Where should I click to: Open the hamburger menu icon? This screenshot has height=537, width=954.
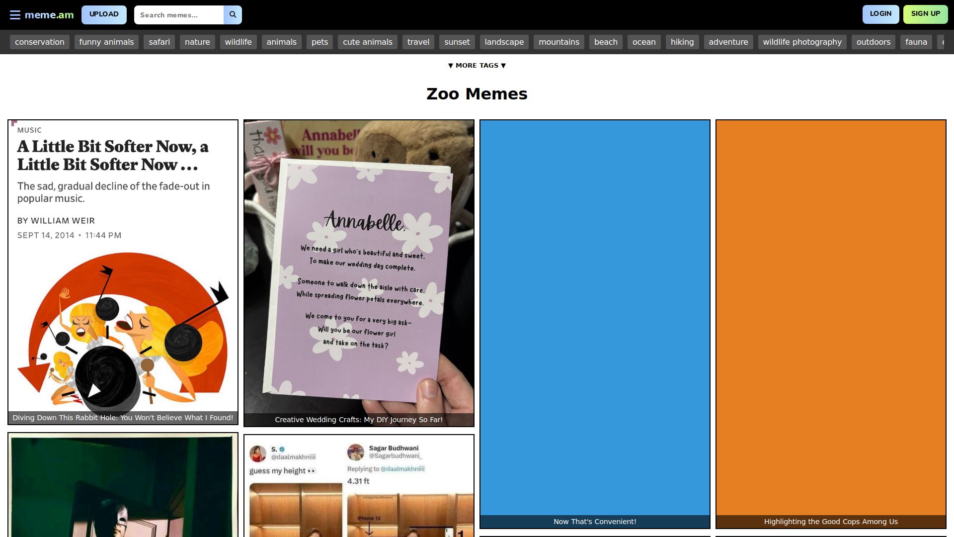point(15,15)
